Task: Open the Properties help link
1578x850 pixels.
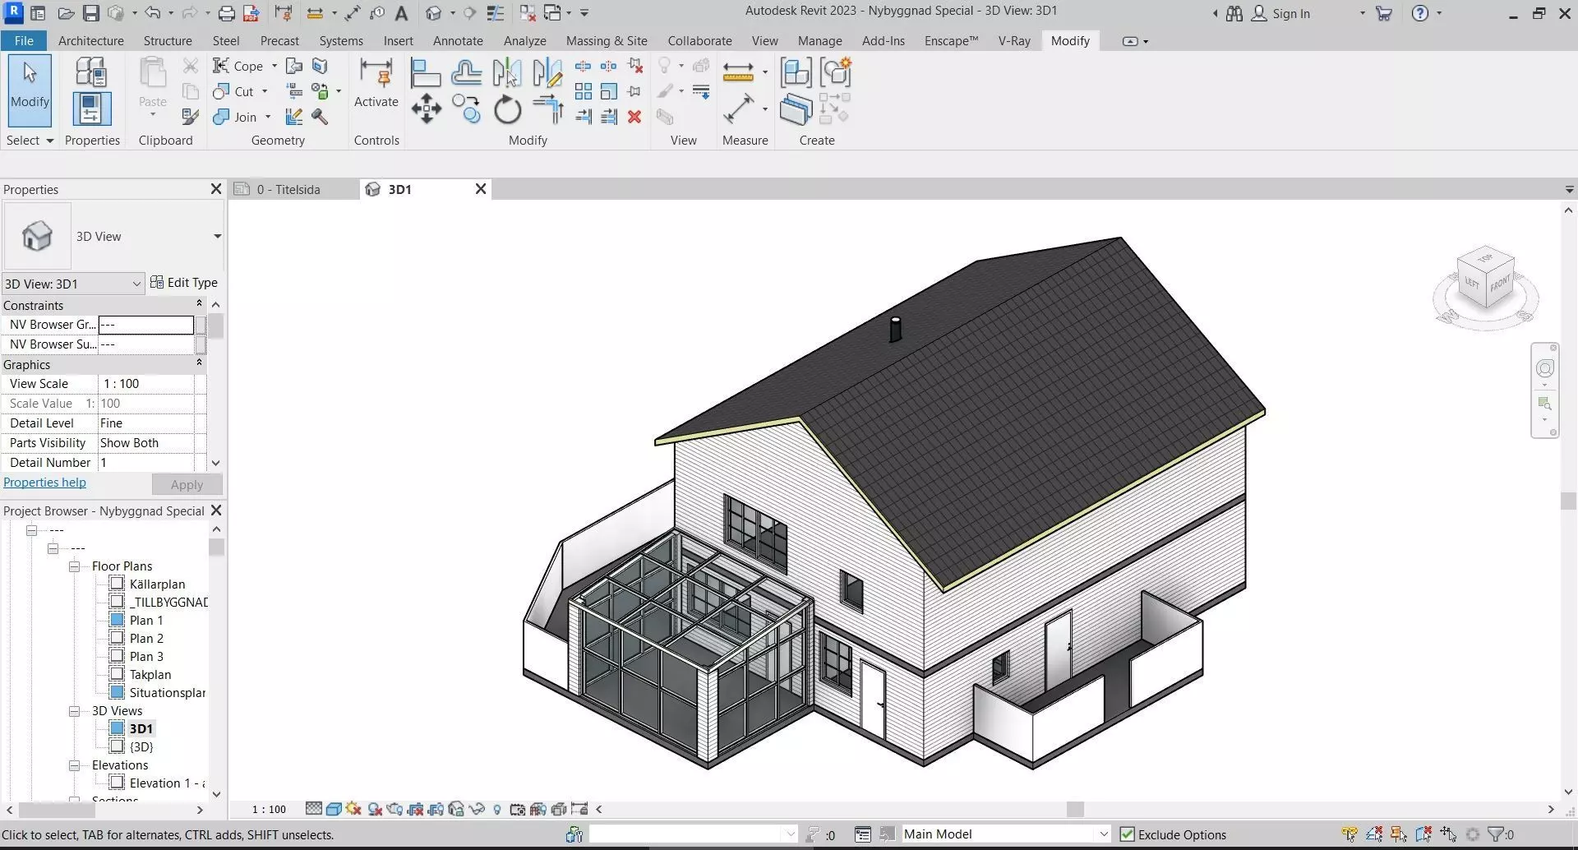Action: (44, 483)
